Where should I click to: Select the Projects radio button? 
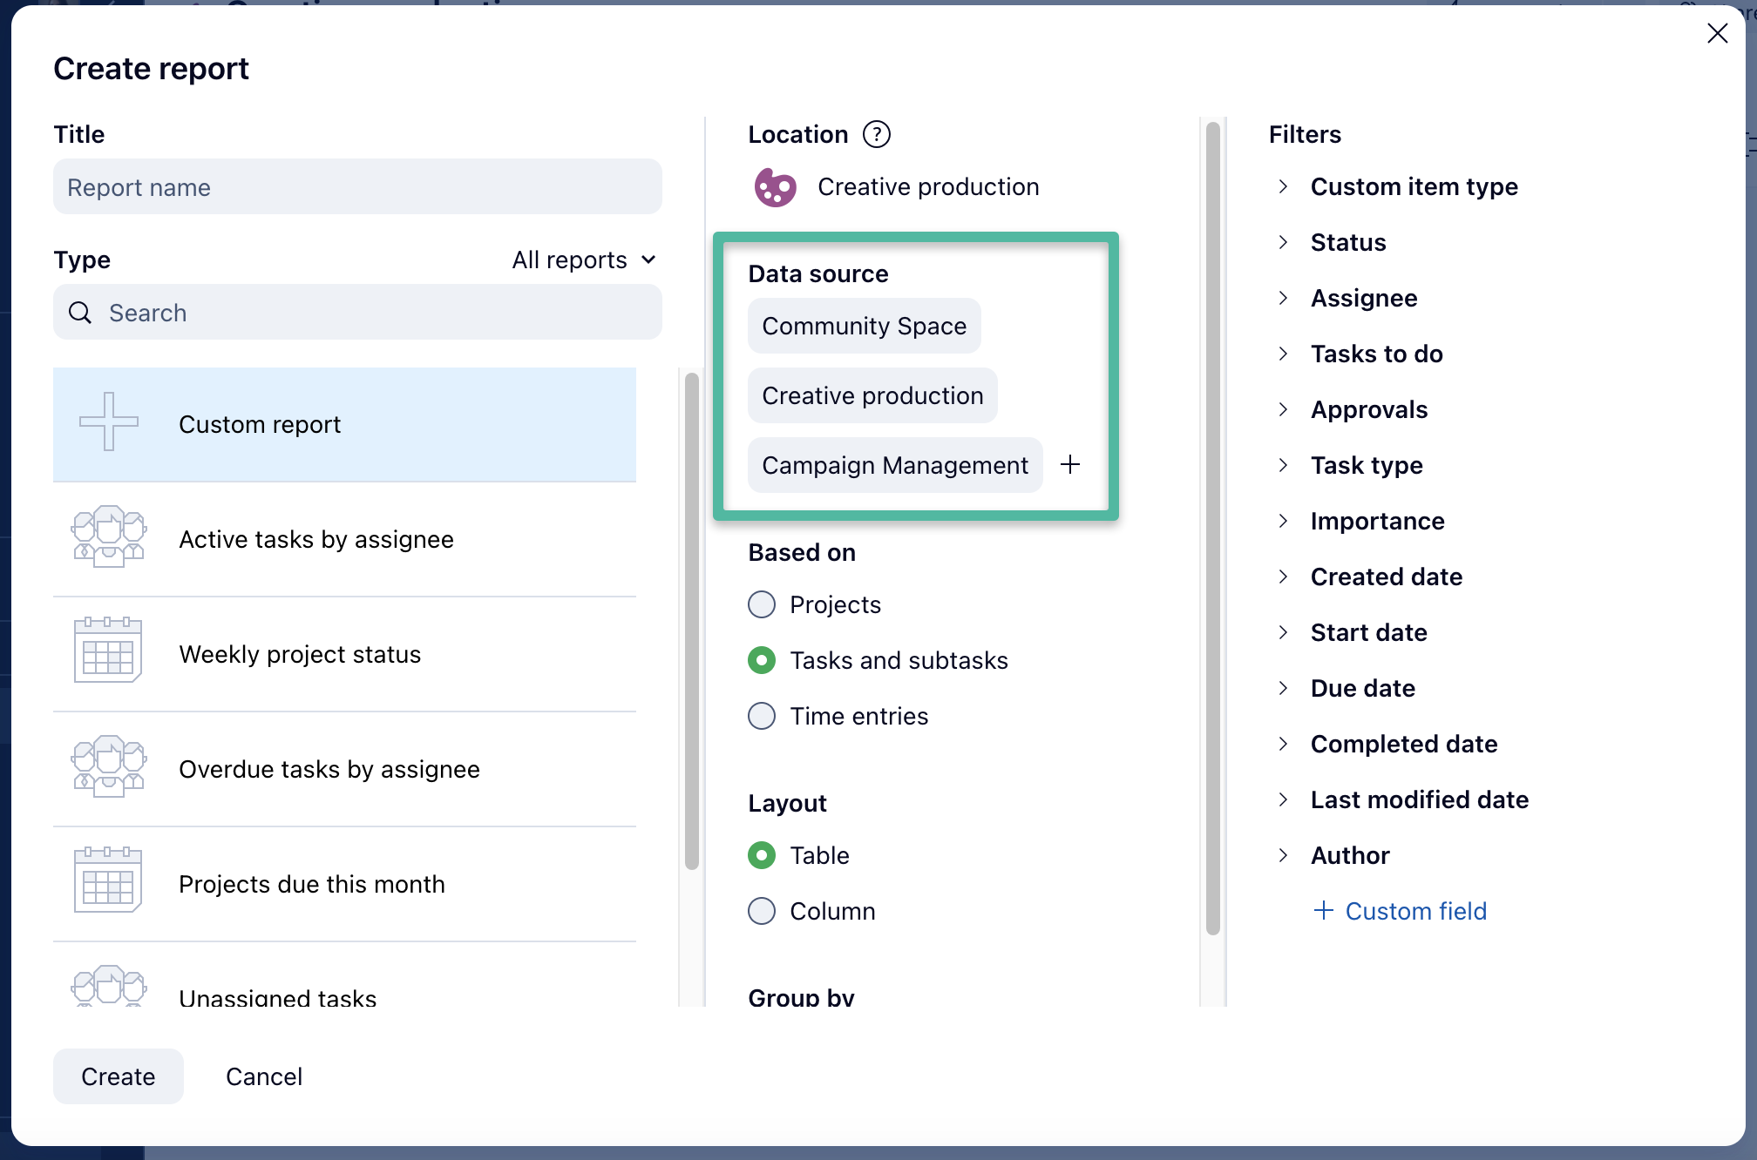click(x=762, y=604)
